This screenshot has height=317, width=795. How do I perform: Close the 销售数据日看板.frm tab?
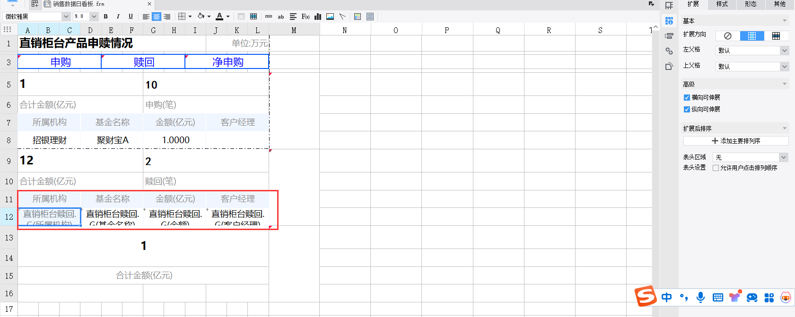point(149,4)
